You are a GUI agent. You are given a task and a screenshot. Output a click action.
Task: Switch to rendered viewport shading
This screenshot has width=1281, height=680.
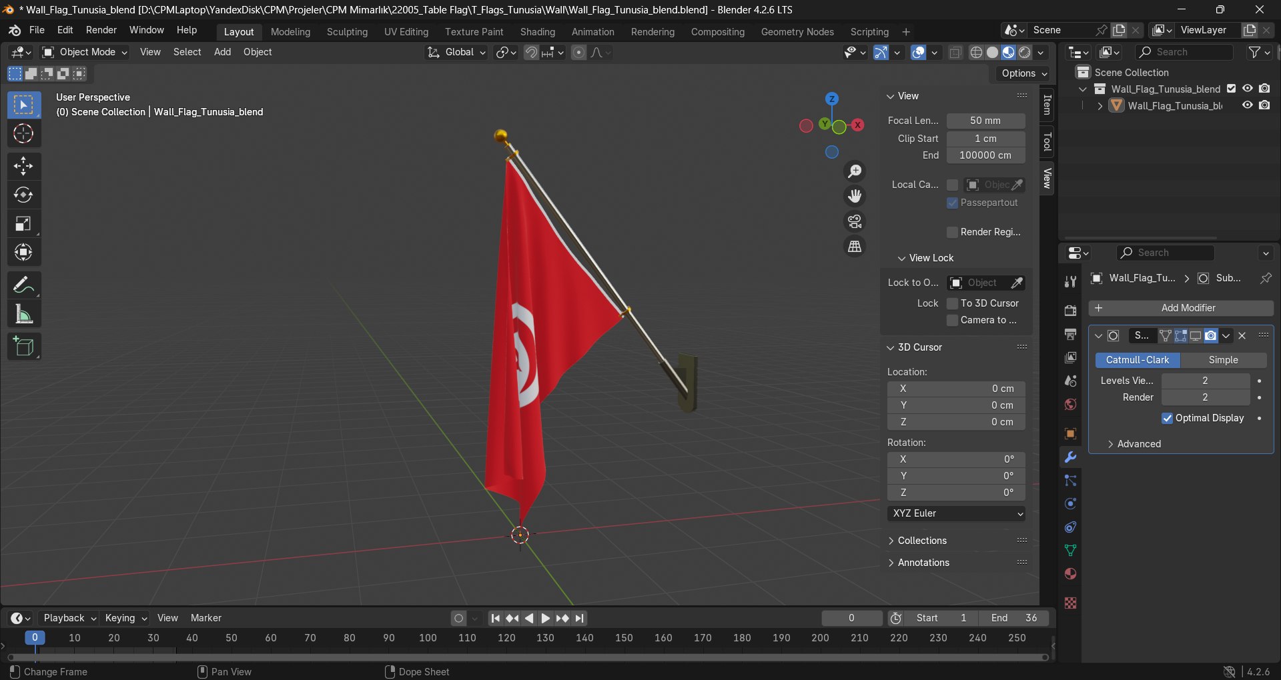1025,53
